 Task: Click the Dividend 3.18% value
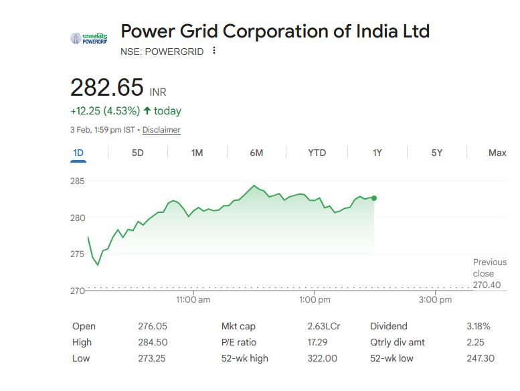(x=478, y=326)
